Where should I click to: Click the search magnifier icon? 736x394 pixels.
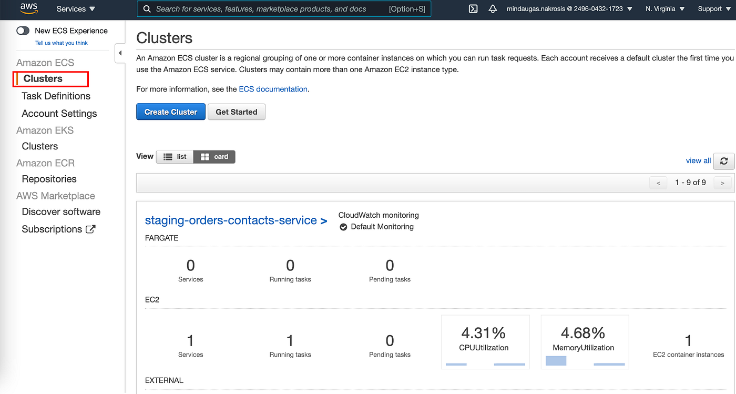(147, 9)
